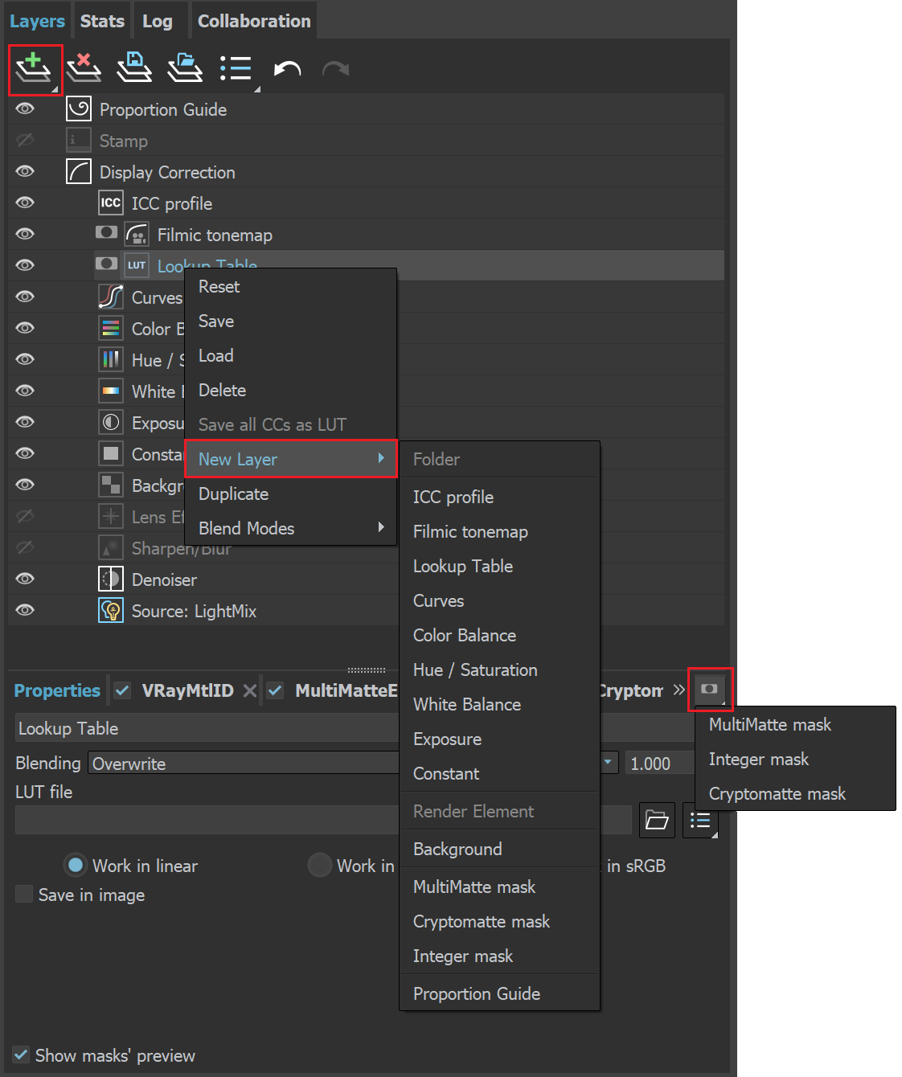Image resolution: width=902 pixels, height=1077 pixels.
Task: Switch to the Collaboration tab
Action: click(253, 20)
